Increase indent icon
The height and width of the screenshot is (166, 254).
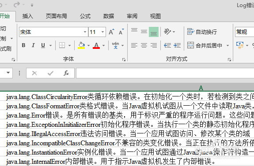click(177, 45)
